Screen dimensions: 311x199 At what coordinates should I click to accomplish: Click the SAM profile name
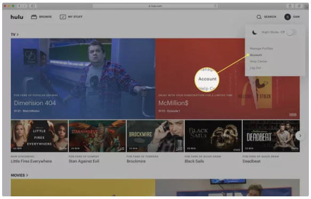coord(296,17)
